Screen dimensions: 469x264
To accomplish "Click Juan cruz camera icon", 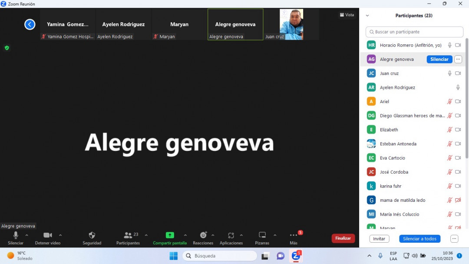I will [x=458, y=74].
